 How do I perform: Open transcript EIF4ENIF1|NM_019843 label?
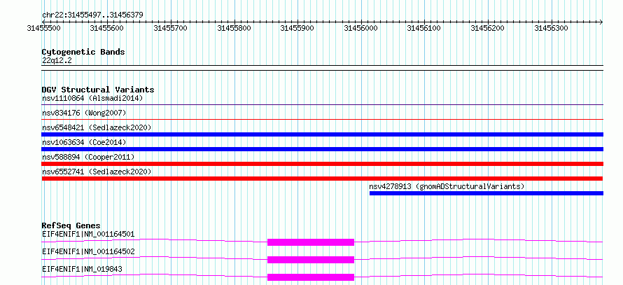coord(82,269)
